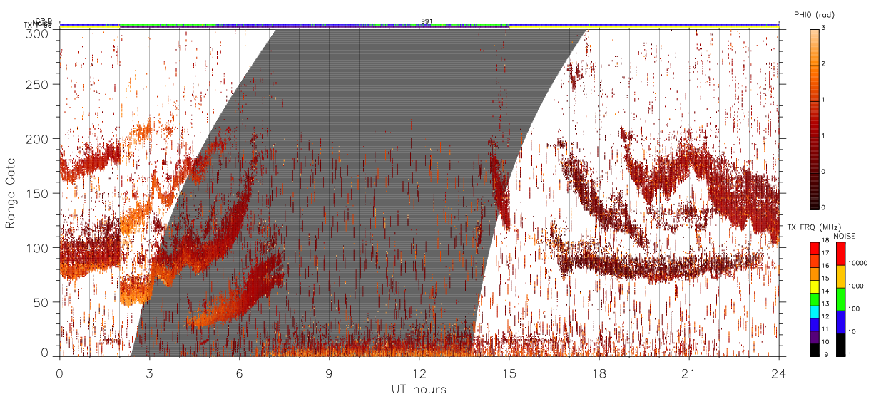Click the red 17–18 MHz TX FRQ swatch
Image resolution: width=876 pixels, height=404 pixels.
point(814,248)
